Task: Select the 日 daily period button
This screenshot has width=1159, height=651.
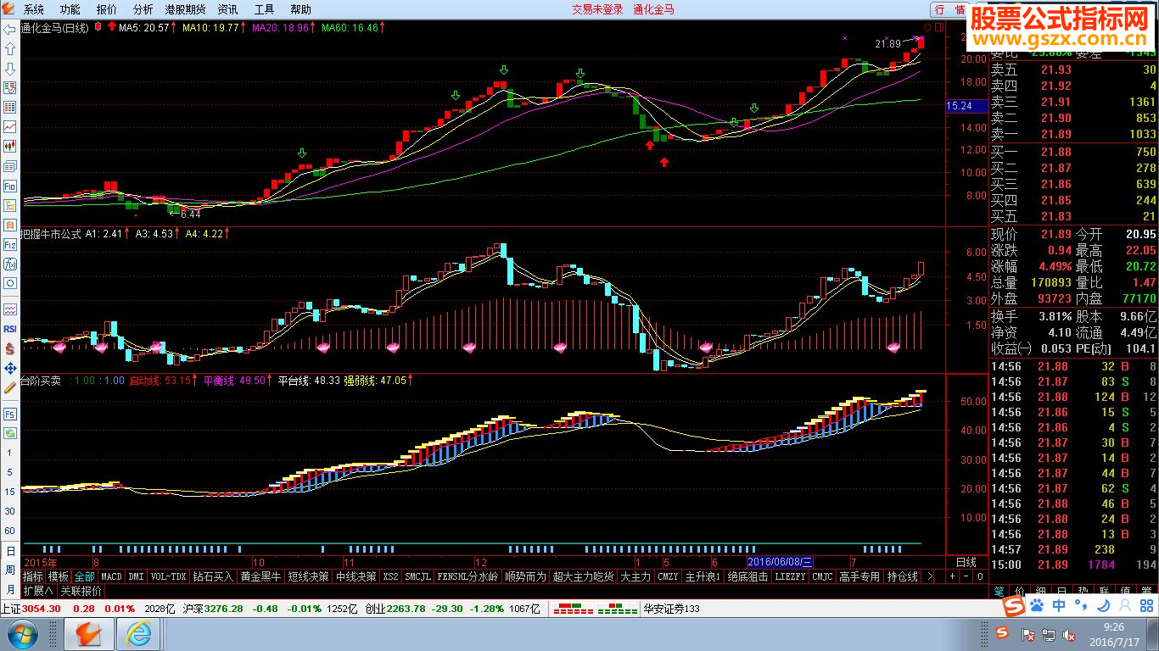Action: tap(10, 551)
